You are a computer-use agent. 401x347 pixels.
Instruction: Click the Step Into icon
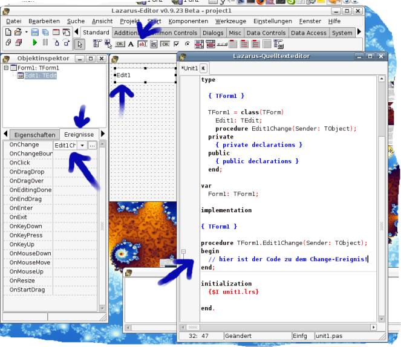click(56, 42)
